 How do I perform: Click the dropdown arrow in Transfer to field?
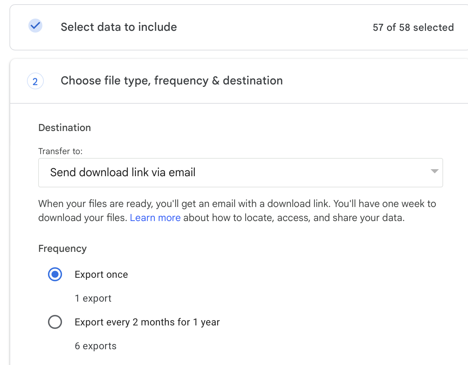click(434, 171)
